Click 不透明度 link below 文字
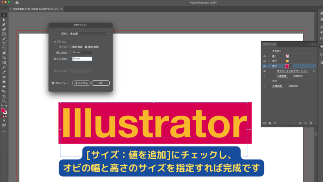This screenshot has height=182, width=323. coord(277,86)
